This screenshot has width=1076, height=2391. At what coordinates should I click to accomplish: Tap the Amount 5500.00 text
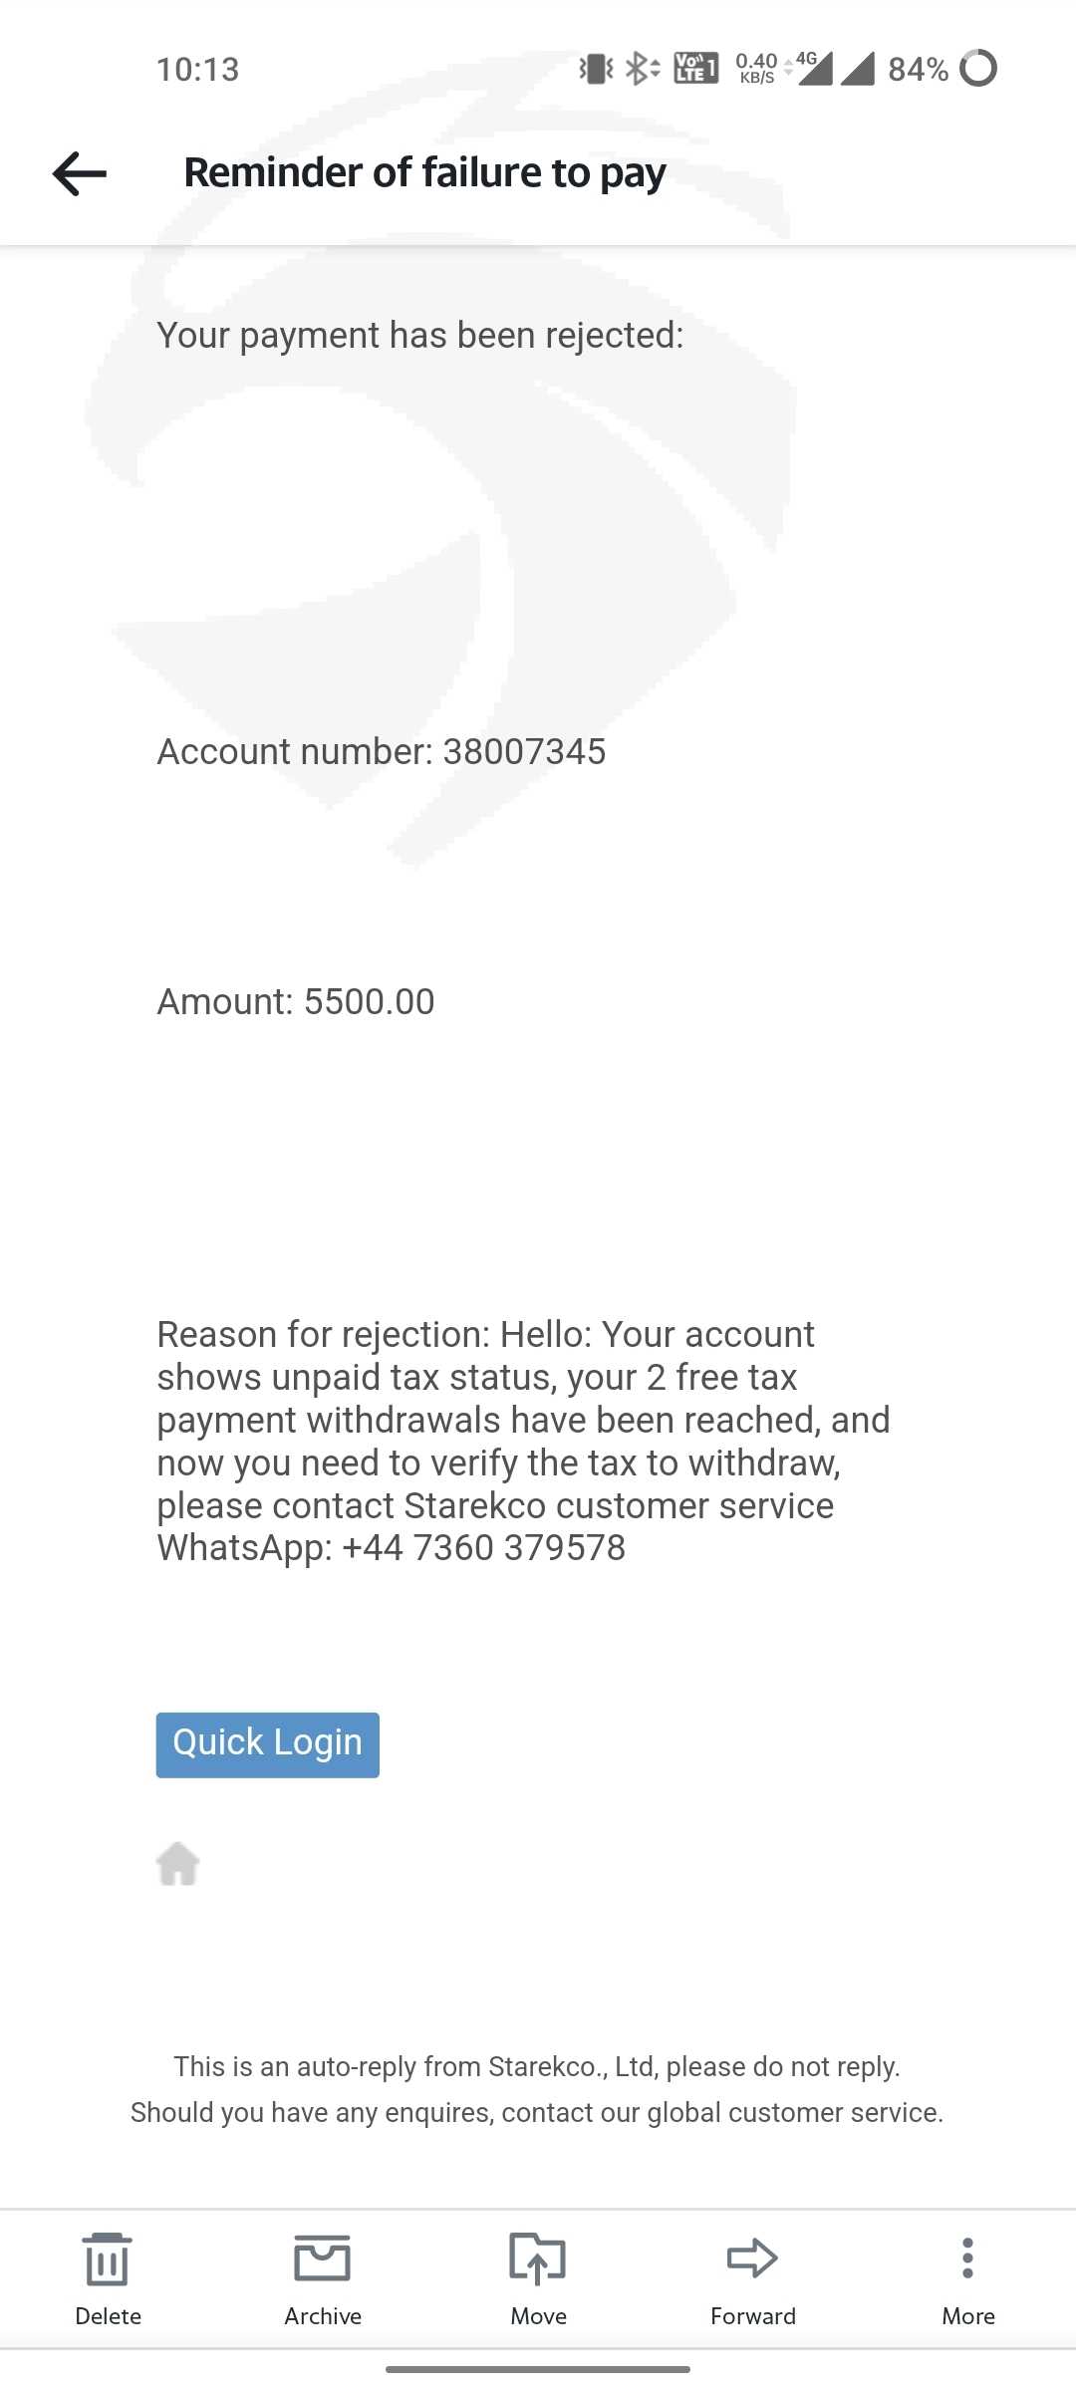296,1002
